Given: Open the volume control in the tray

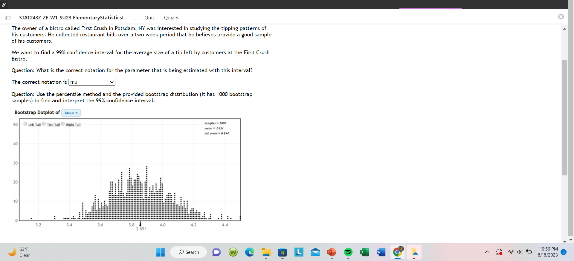Looking at the screenshot, I should coord(520,252).
